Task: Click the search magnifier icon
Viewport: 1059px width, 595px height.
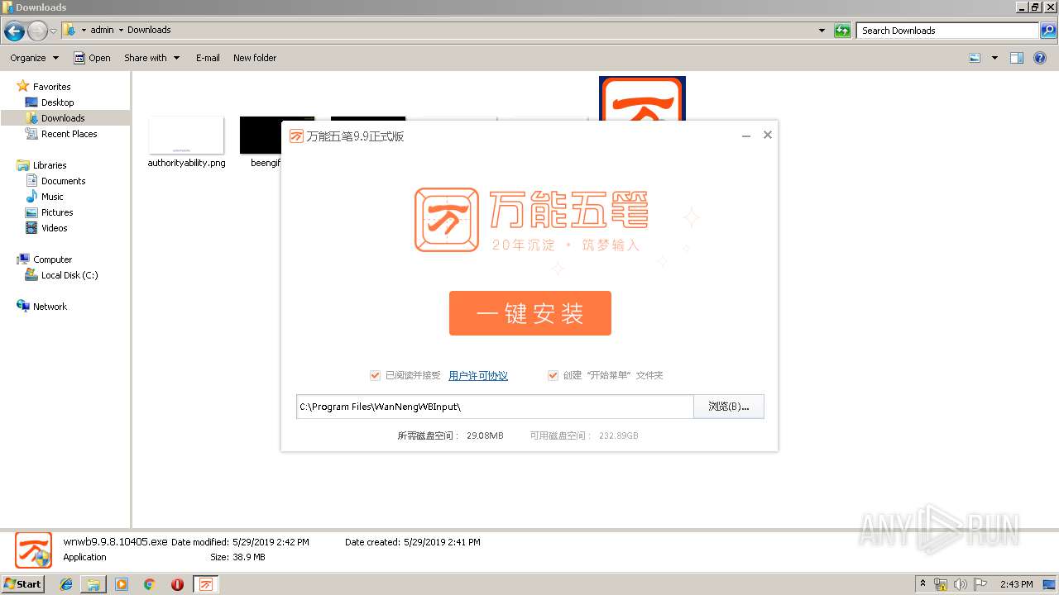Action: pos(1048,31)
